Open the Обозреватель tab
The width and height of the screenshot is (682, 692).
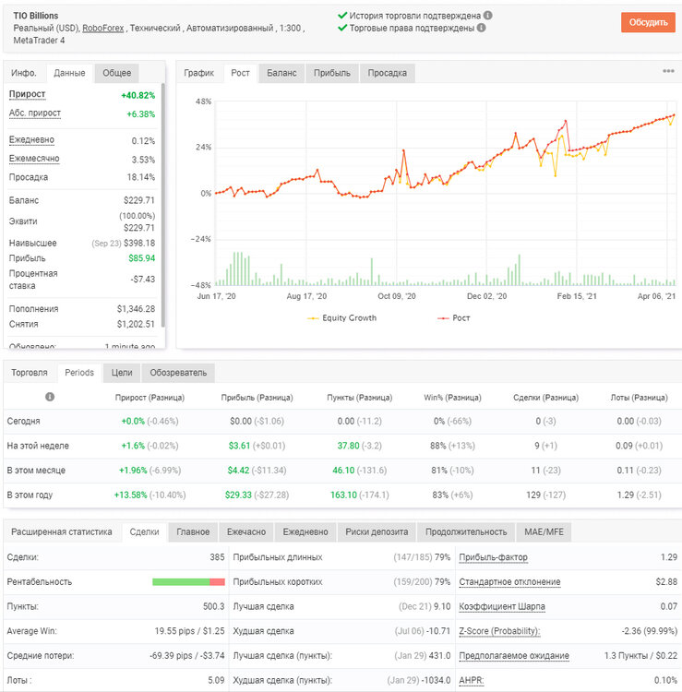point(178,373)
